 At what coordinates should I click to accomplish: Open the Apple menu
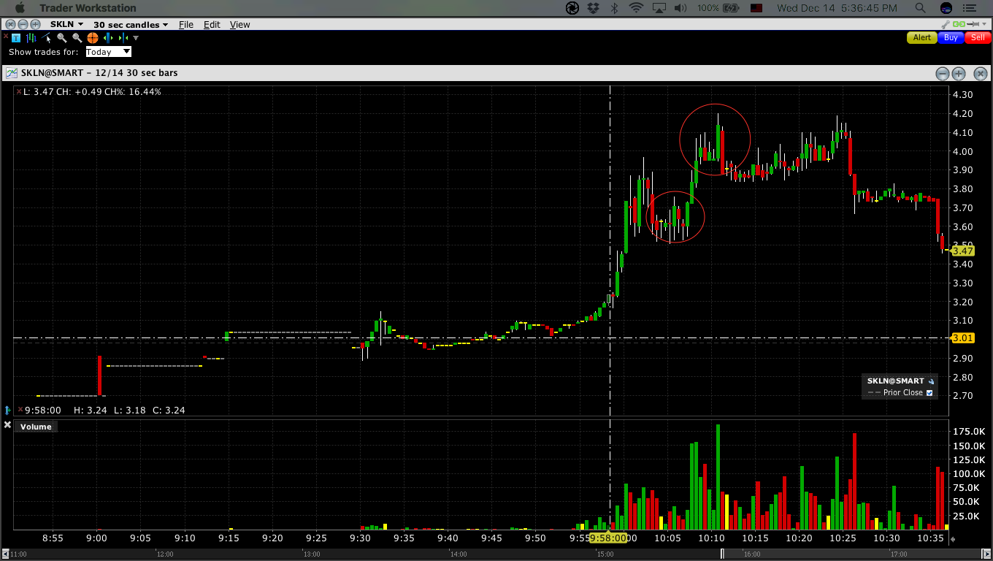(x=20, y=8)
